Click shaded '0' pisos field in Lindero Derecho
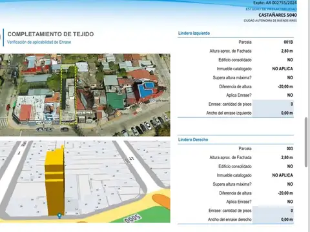The image size is (310, 232). 273,211
